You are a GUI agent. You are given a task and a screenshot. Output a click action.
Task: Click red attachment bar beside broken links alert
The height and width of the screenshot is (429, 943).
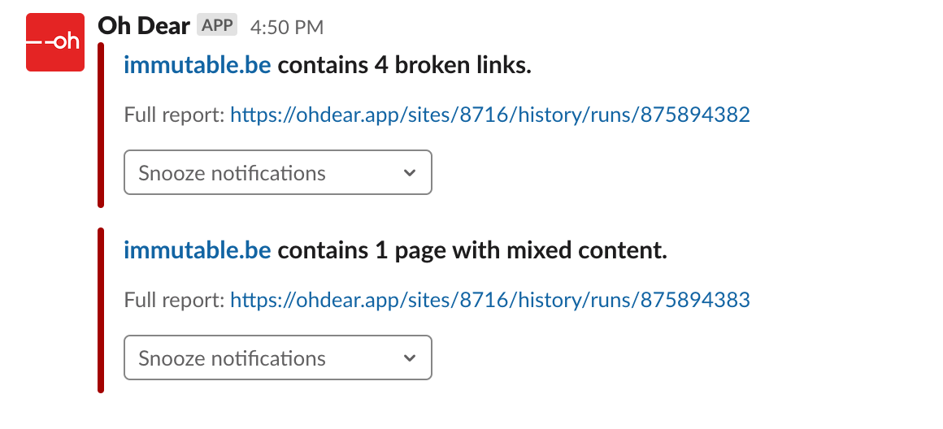(x=101, y=125)
